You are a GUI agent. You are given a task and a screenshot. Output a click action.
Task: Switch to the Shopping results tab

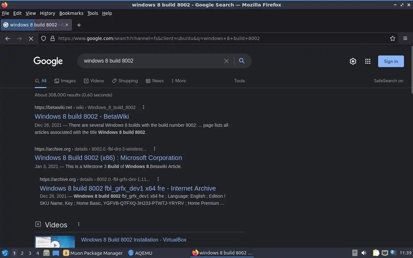[x=125, y=81]
